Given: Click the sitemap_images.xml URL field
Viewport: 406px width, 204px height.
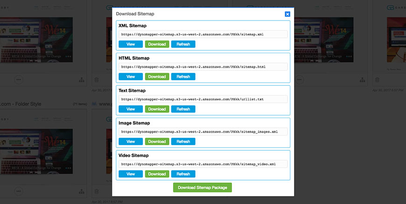Looking at the screenshot, I should point(203,132).
